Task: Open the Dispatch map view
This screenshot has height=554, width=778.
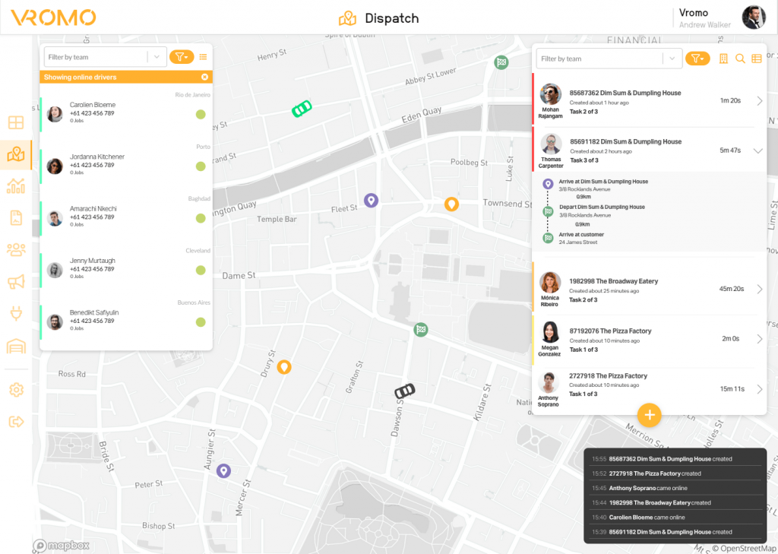Action: (15, 154)
